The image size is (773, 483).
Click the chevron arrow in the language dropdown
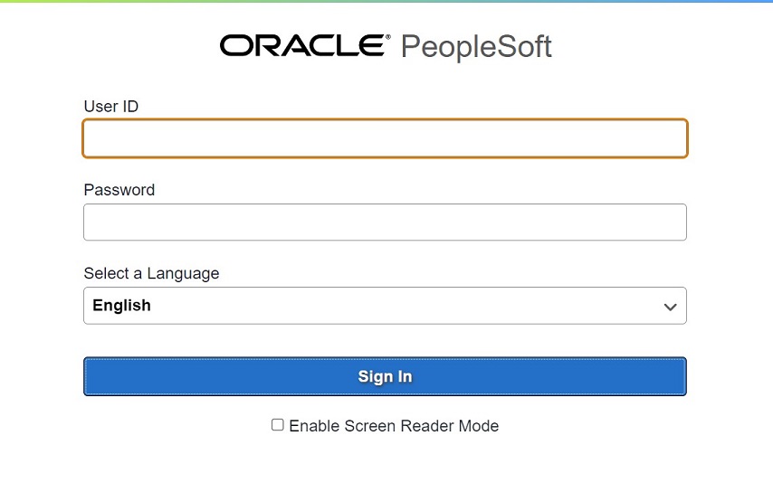point(670,307)
